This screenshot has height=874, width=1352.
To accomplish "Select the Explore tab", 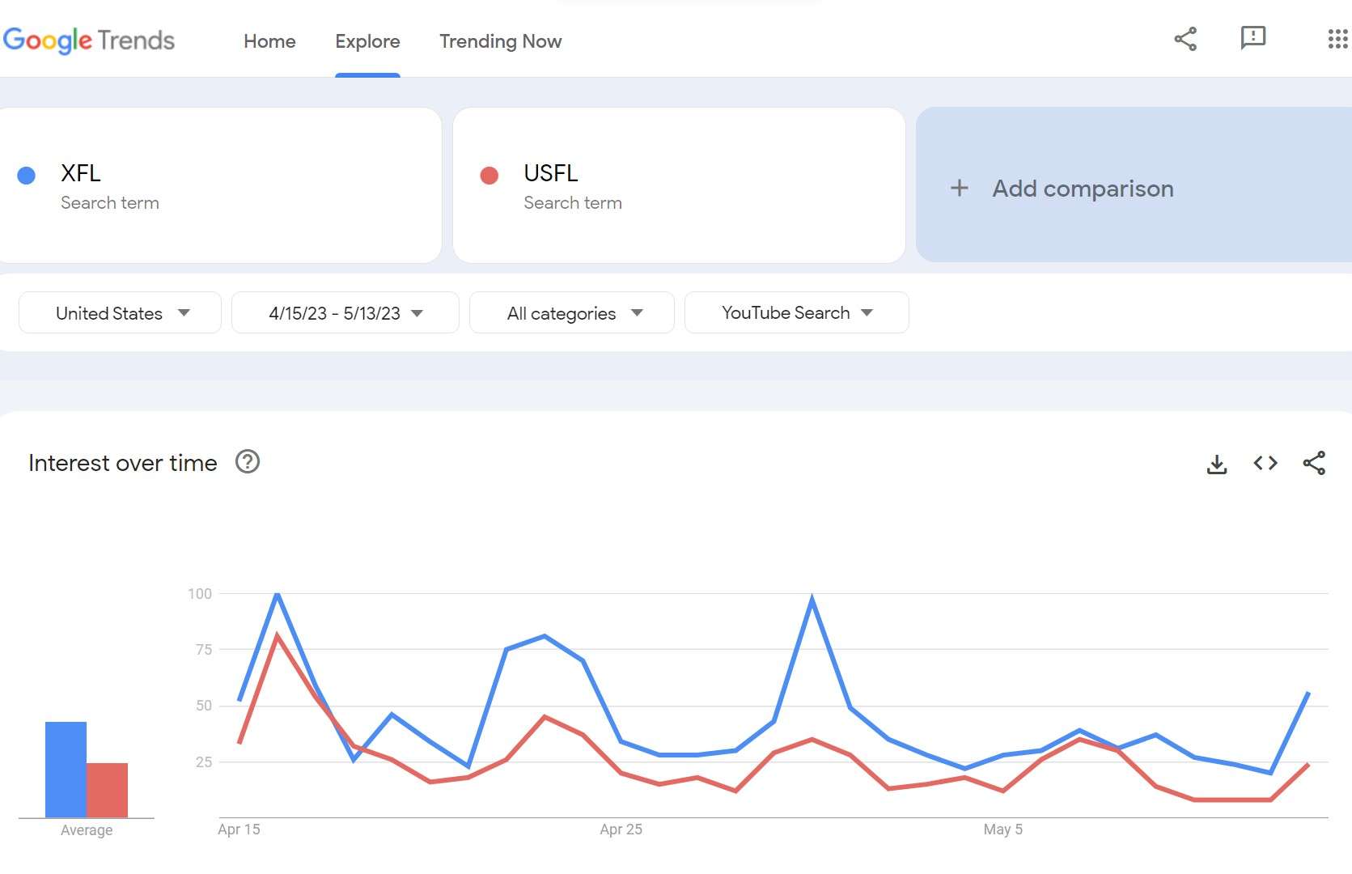I will pyautogui.click(x=367, y=41).
